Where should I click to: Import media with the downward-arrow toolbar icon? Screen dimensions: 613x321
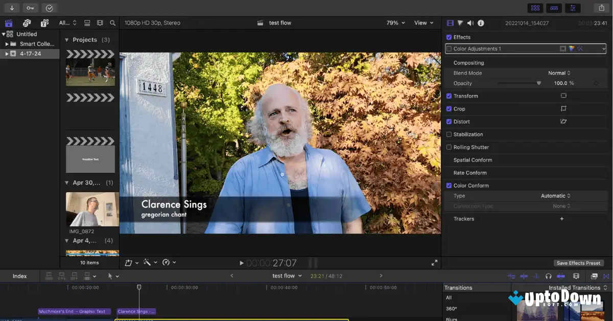pos(12,8)
